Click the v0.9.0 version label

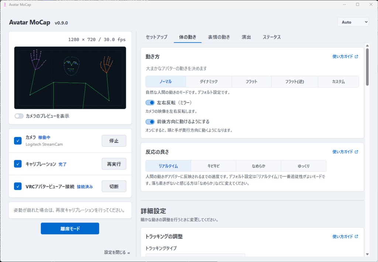[x=61, y=23]
